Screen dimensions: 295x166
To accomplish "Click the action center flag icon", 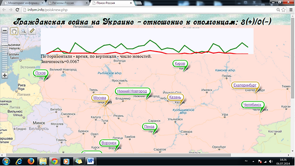I will click(260, 161).
